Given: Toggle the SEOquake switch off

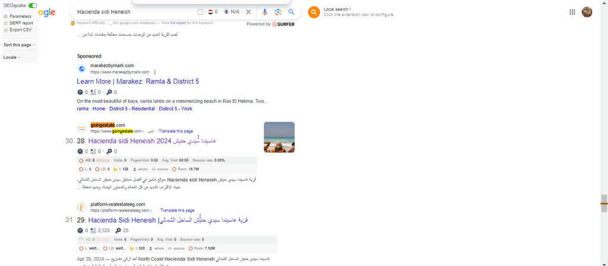Looking at the screenshot, I should click(33, 5).
